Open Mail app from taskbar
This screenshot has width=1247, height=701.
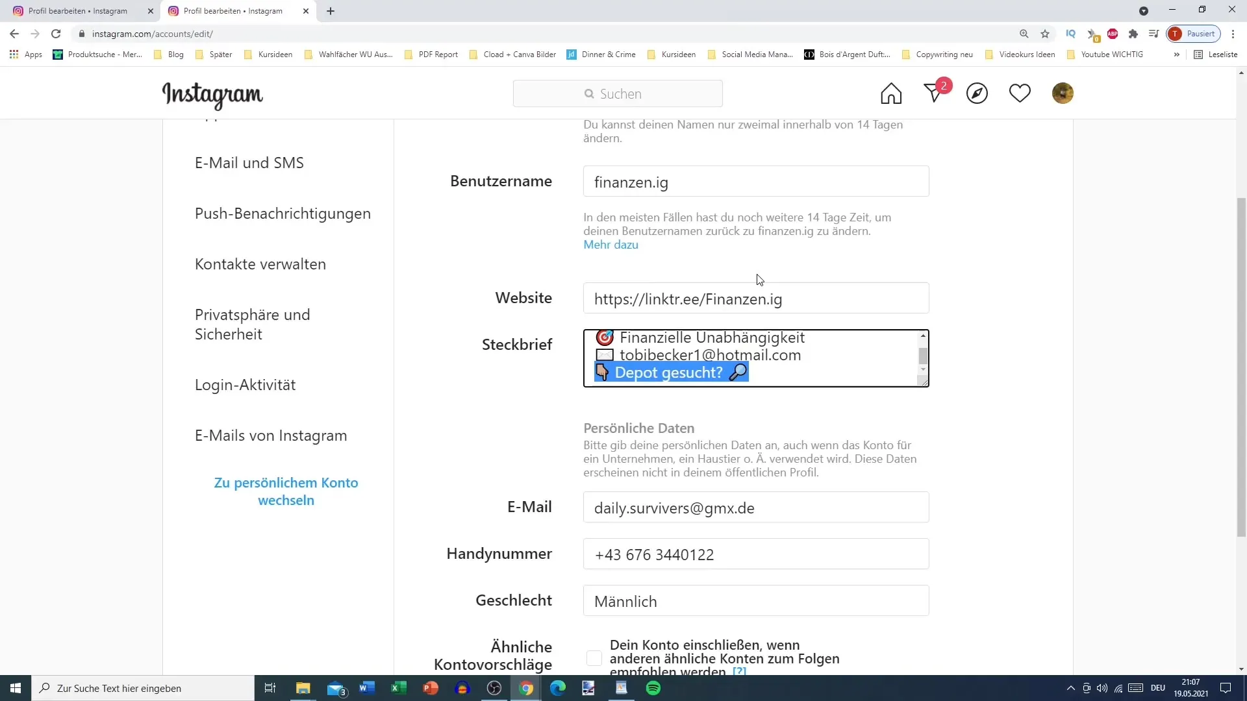click(x=336, y=688)
